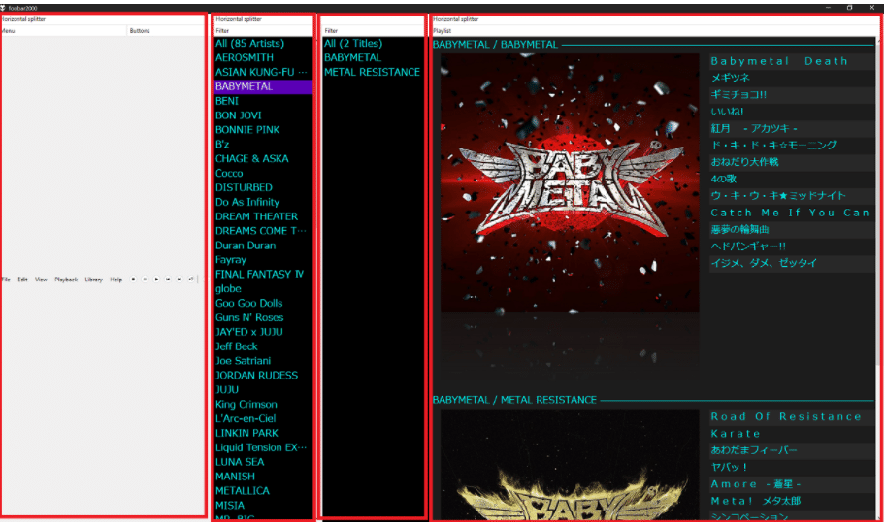
Task: Open the File menu
Action: coord(6,280)
